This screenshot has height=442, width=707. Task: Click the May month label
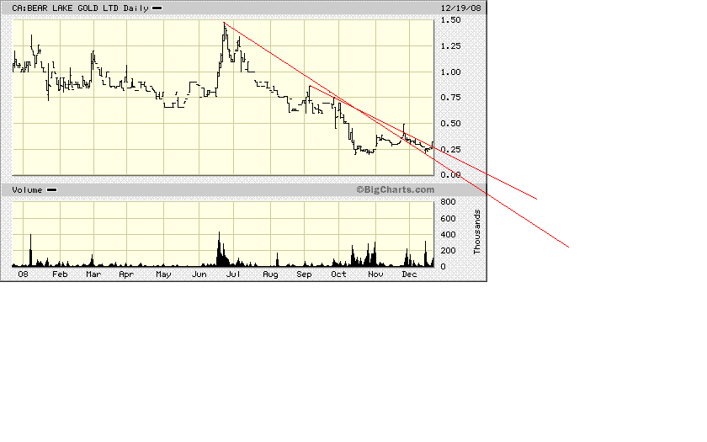(163, 274)
